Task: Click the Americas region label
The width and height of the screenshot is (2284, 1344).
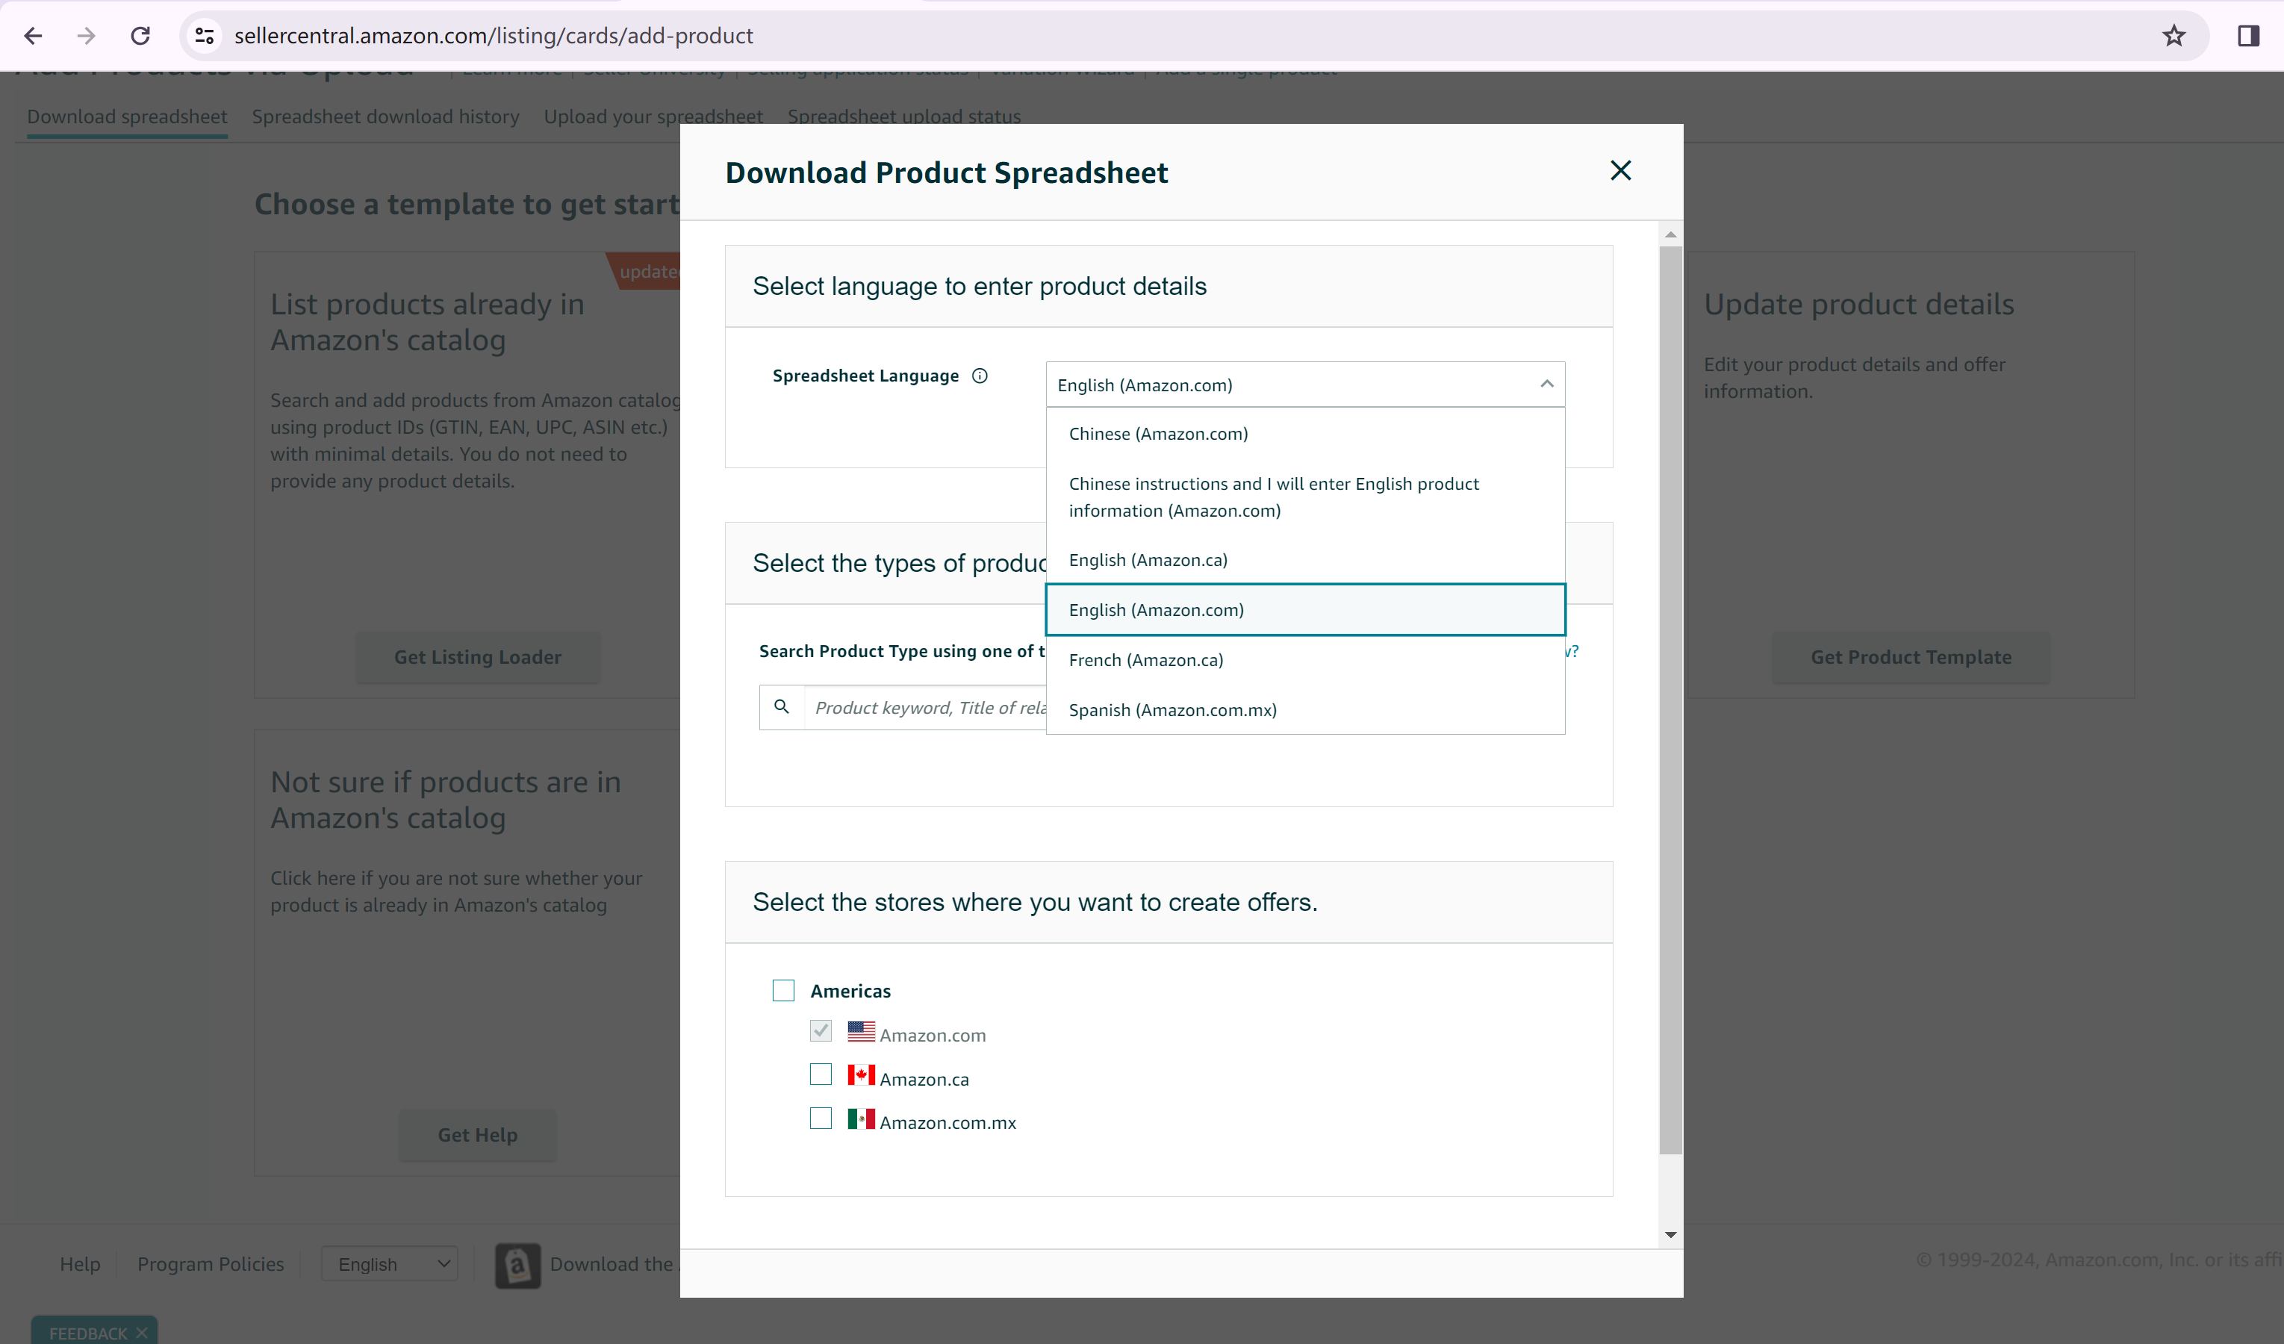Action: click(x=850, y=991)
